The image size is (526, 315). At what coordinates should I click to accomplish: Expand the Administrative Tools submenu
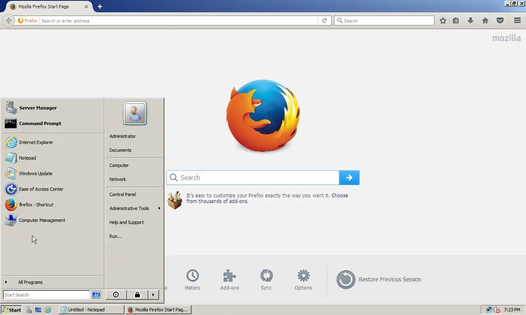[134, 208]
